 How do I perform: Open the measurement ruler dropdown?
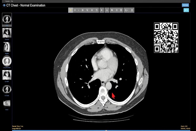tap(126, 10)
